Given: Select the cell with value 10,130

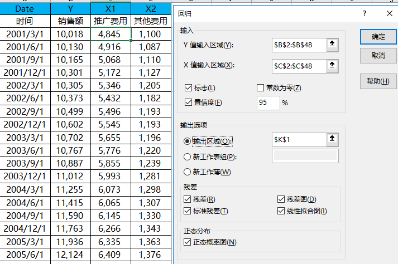Looking at the screenshot, I should (70, 47).
